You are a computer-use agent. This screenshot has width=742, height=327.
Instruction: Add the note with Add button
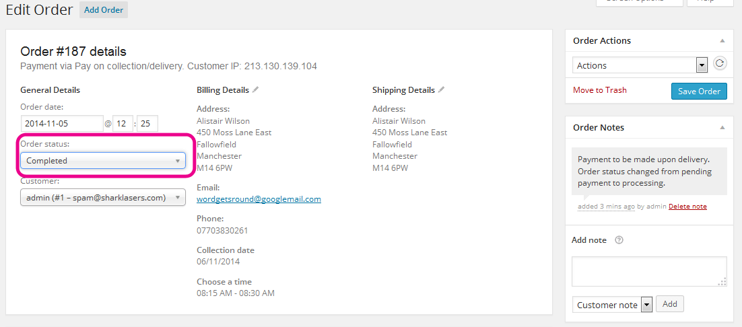[669, 304]
